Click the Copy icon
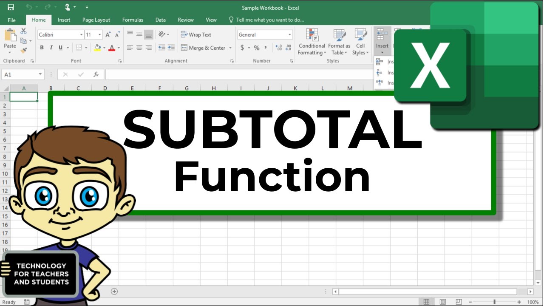 coord(23,41)
